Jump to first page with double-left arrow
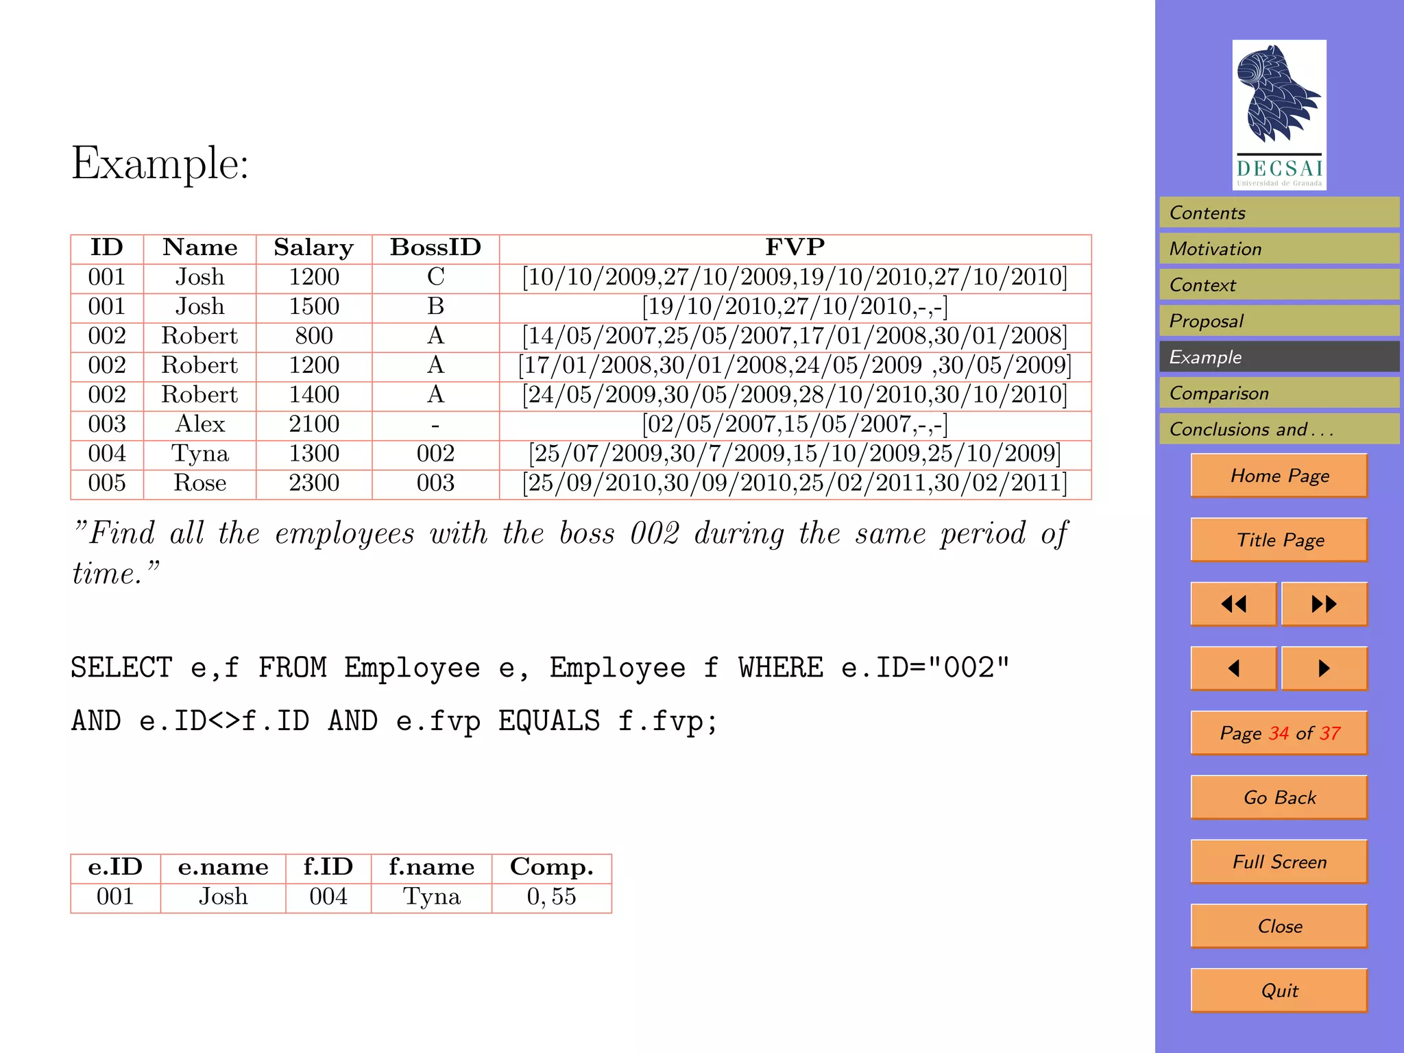The image size is (1404, 1053). (x=1234, y=604)
